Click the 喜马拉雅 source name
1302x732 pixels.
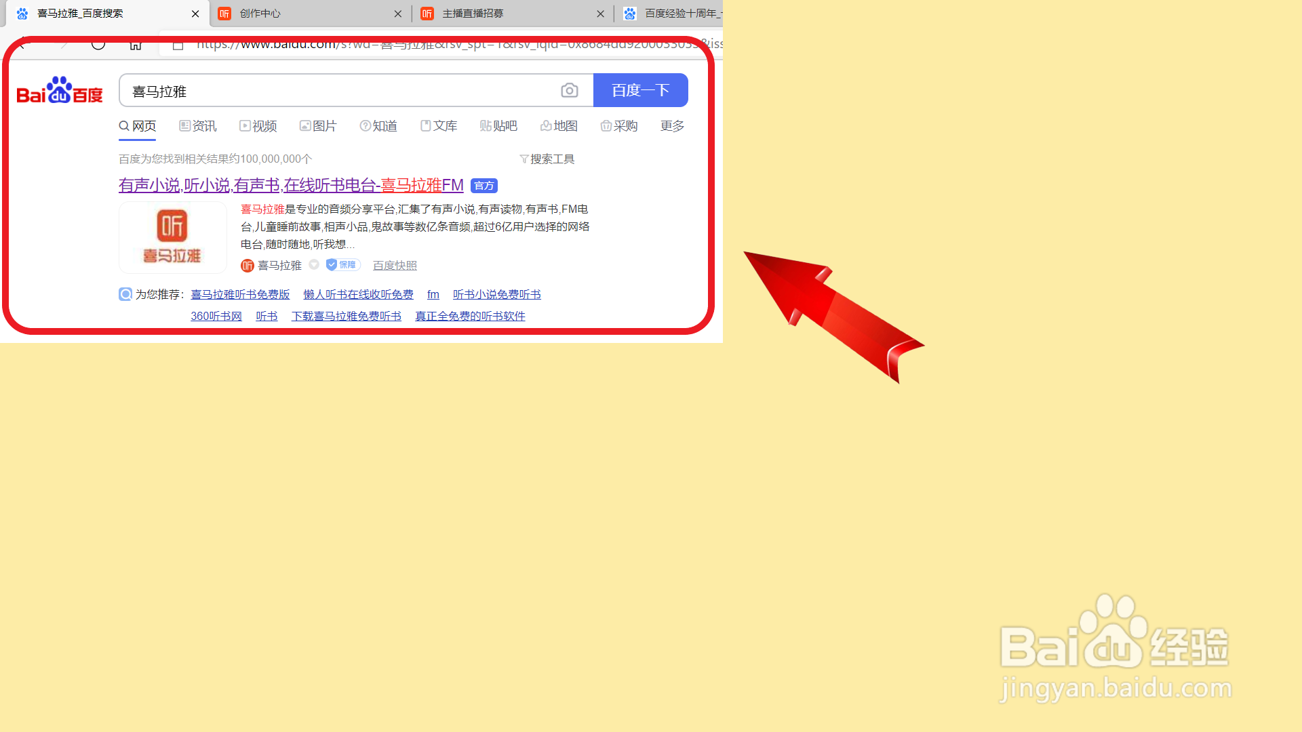(279, 266)
